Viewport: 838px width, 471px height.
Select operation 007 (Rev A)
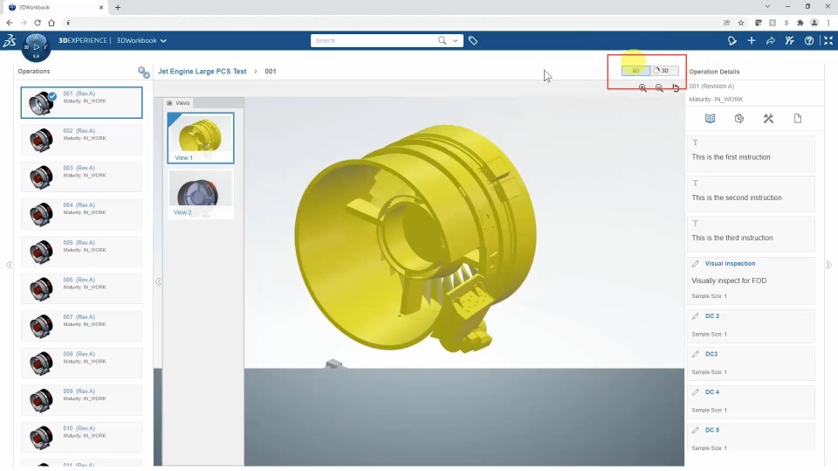pos(82,325)
